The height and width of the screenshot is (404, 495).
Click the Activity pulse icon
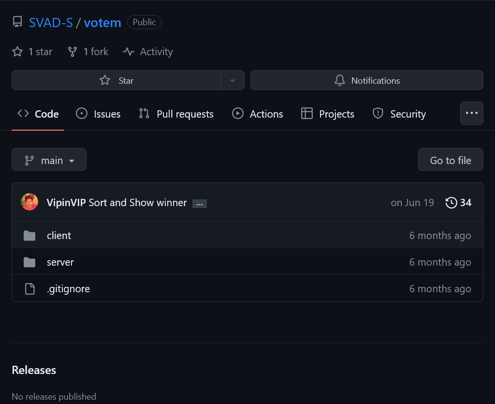[129, 51]
